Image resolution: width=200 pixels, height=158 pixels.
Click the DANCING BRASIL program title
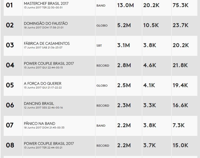39,103
